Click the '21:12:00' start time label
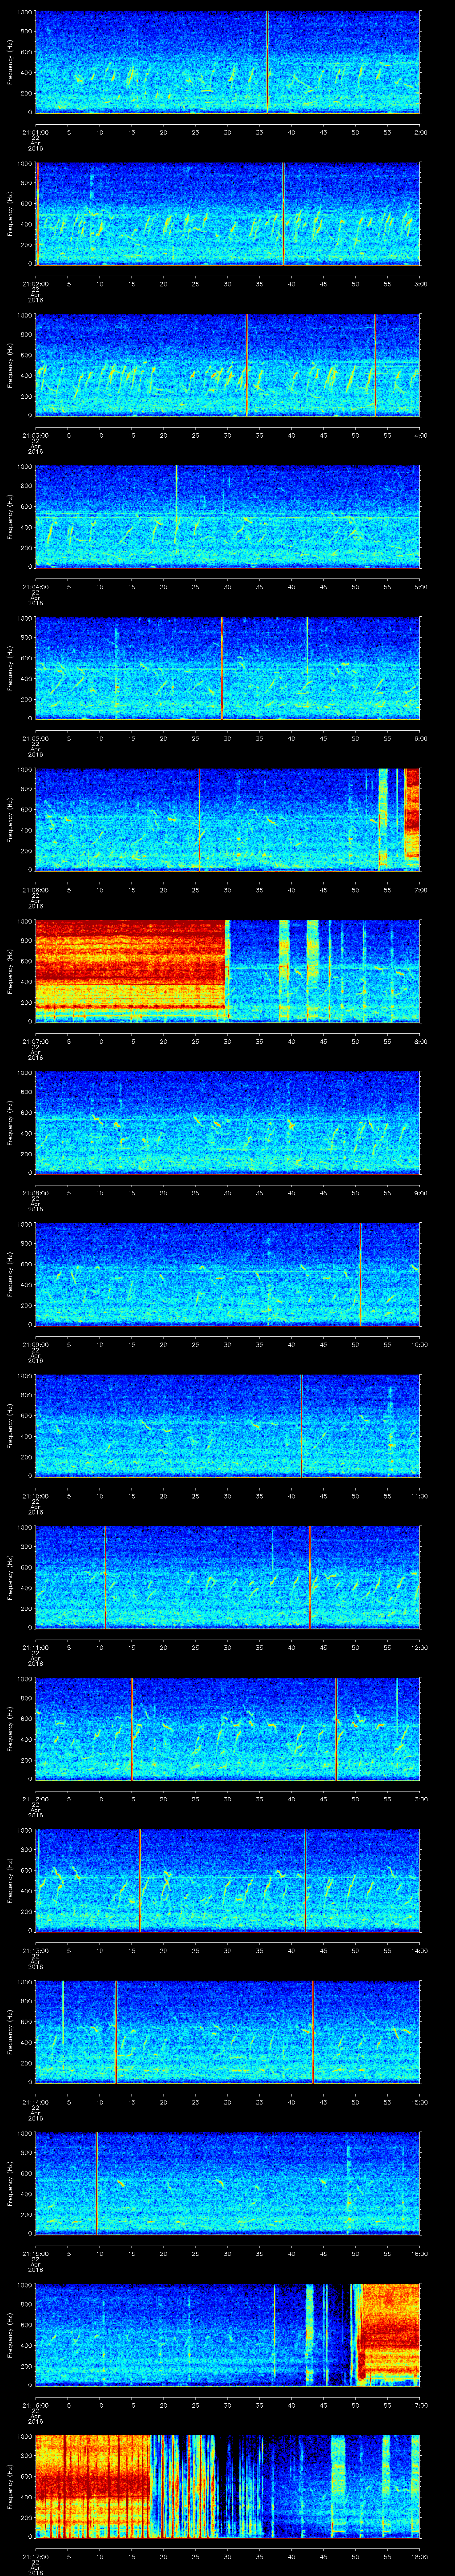 click(35, 1798)
